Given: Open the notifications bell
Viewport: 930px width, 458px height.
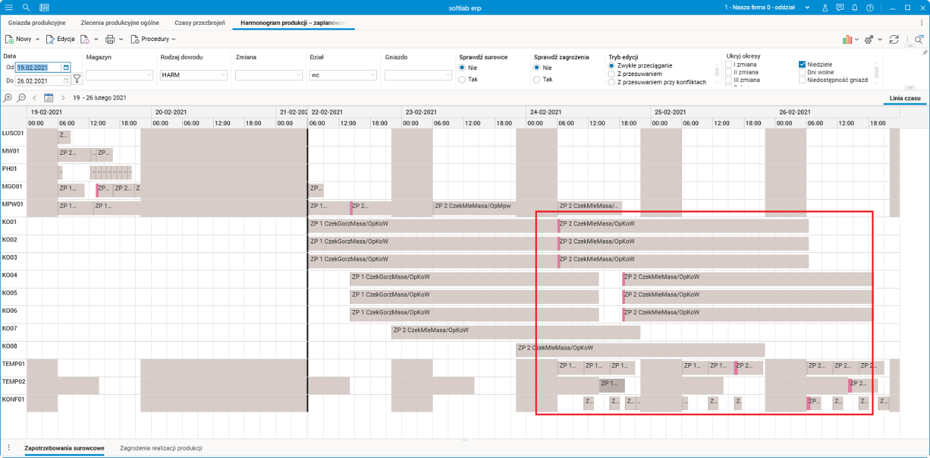Looking at the screenshot, I should coord(855,7).
